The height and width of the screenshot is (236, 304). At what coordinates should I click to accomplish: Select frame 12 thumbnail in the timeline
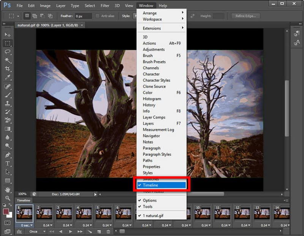pyautogui.click(x=241, y=213)
